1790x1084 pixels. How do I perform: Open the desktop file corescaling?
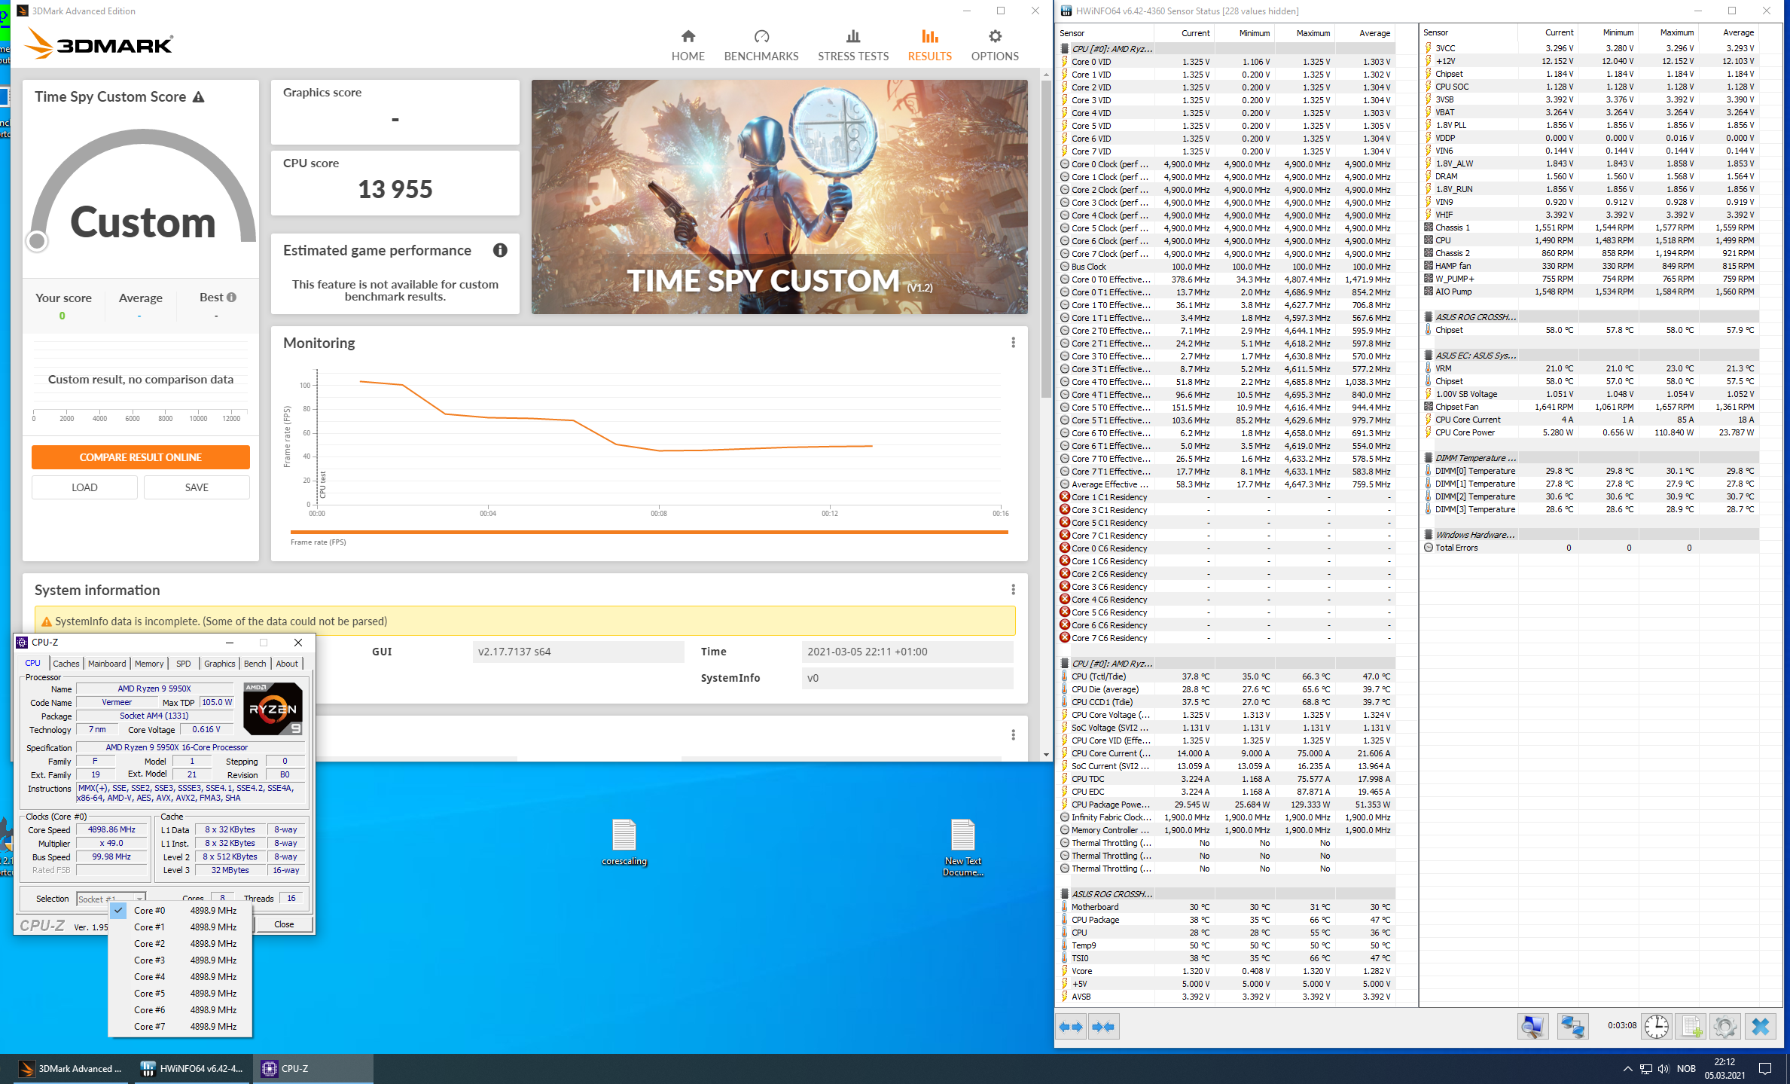tap(624, 842)
